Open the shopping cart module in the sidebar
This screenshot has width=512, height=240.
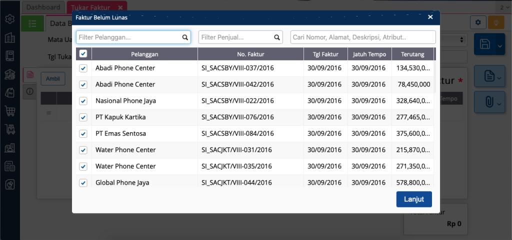pos(9,111)
